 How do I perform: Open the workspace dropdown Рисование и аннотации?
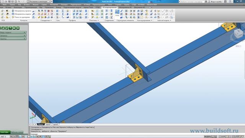[39, 2]
